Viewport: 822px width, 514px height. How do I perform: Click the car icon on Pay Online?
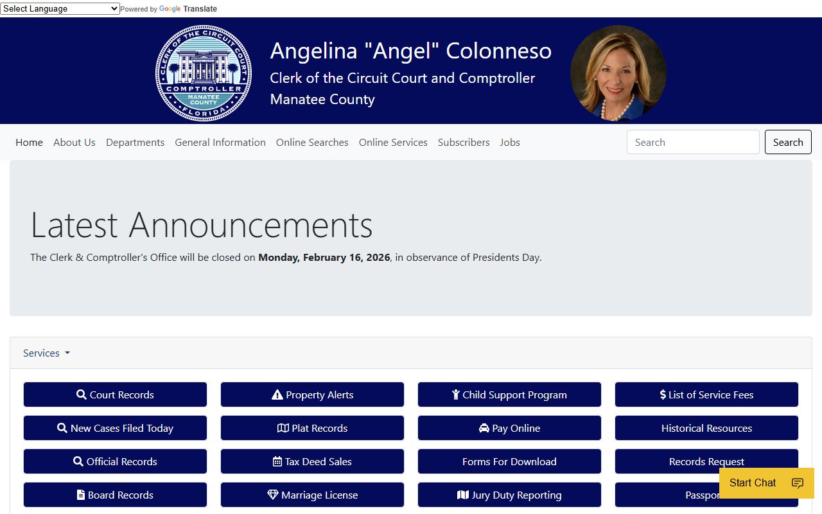pyautogui.click(x=484, y=428)
